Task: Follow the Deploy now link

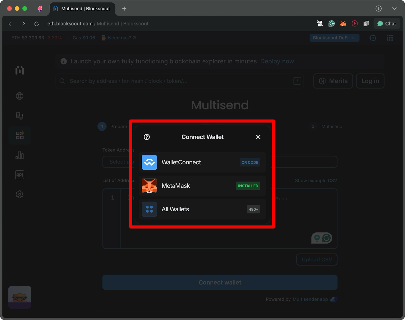Action: click(277, 61)
